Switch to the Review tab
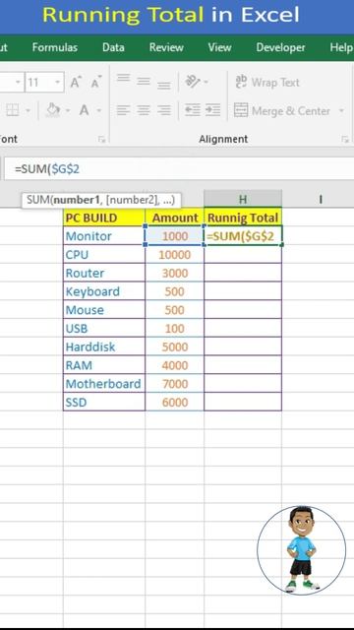 click(166, 47)
